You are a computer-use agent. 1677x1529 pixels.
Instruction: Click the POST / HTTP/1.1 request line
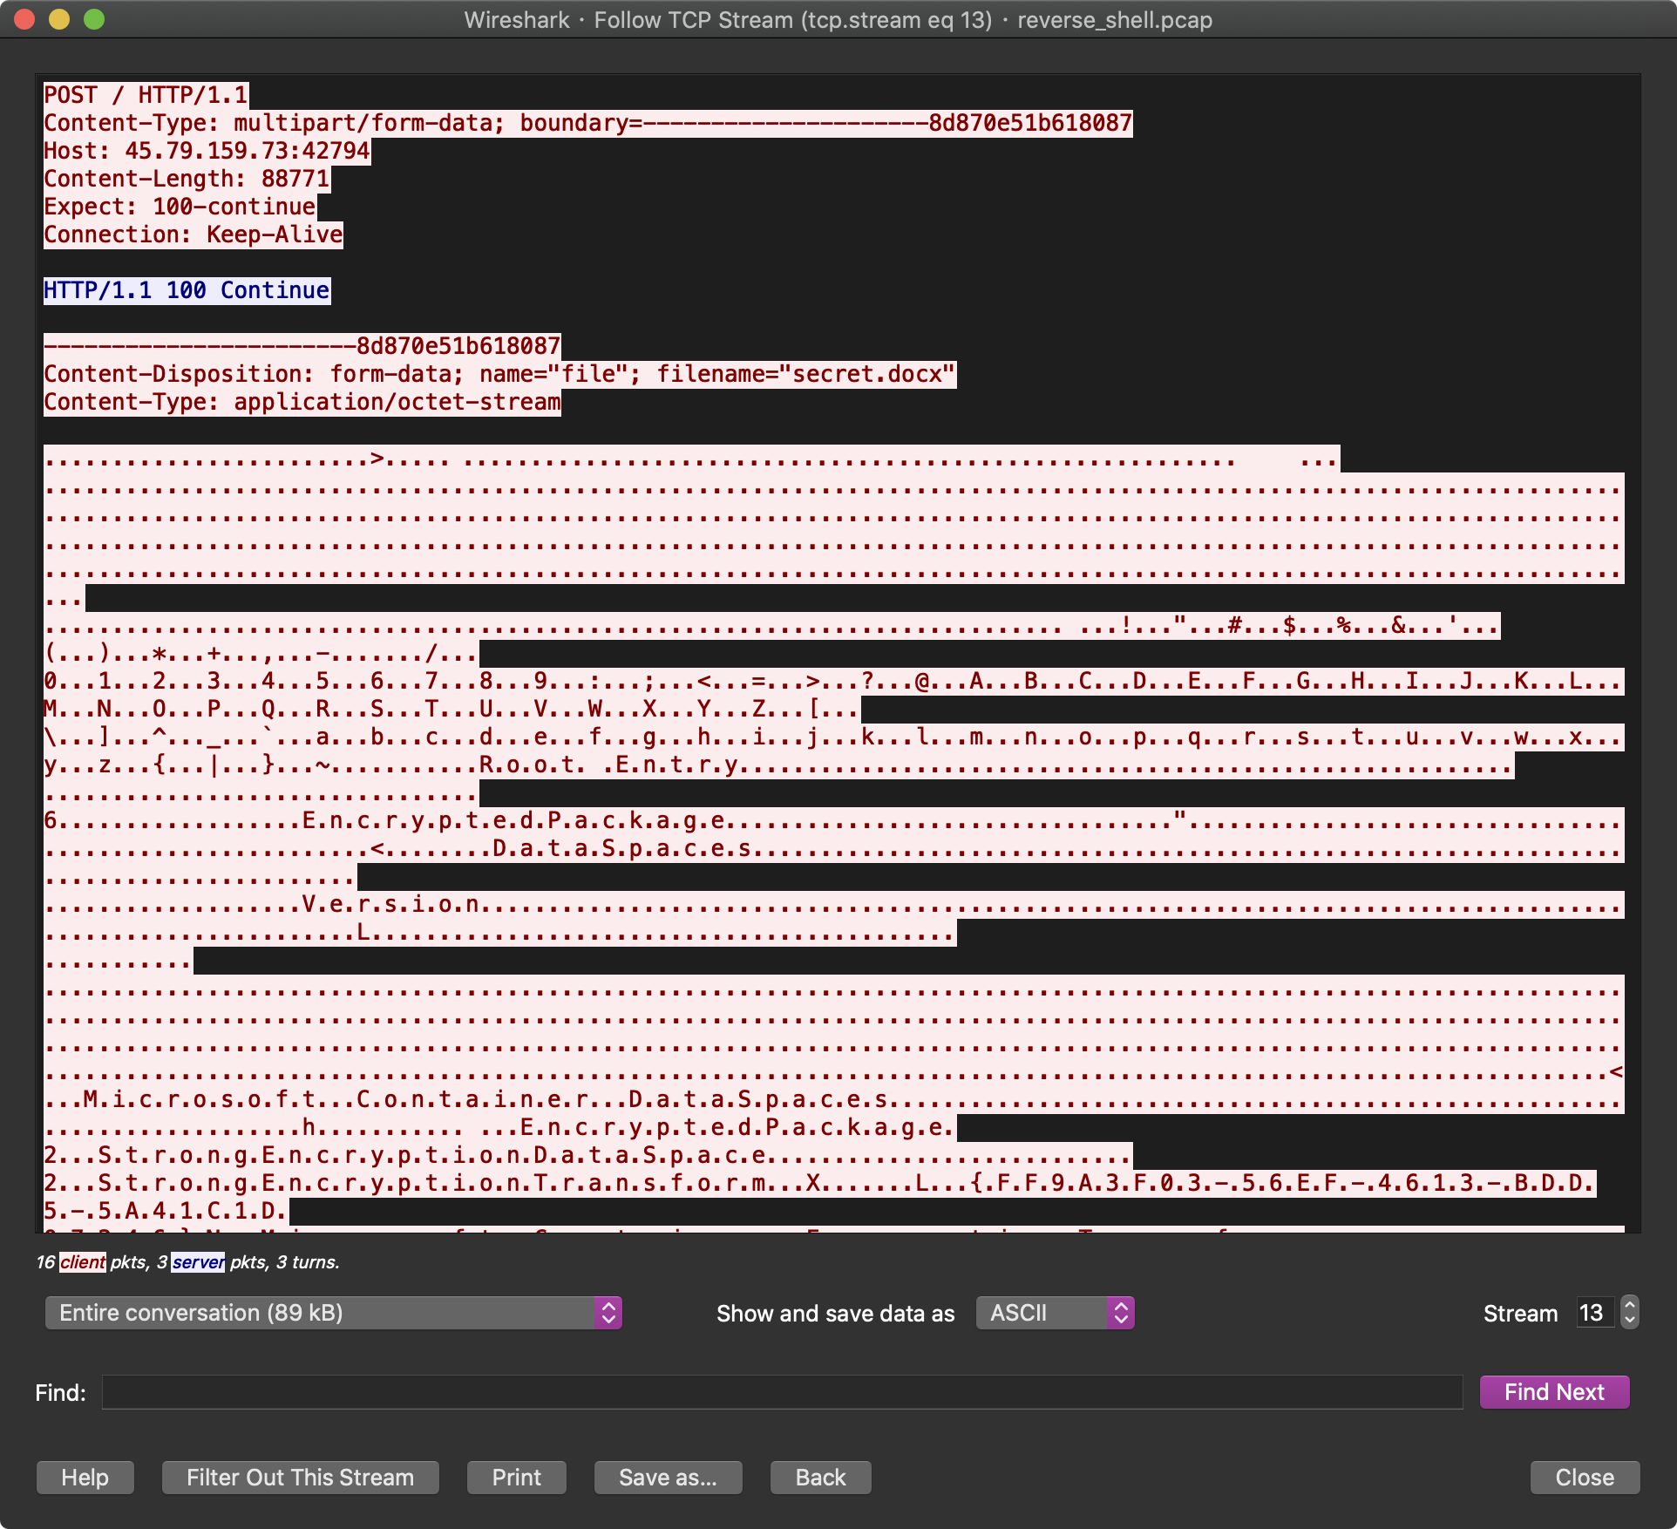pos(146,95)
